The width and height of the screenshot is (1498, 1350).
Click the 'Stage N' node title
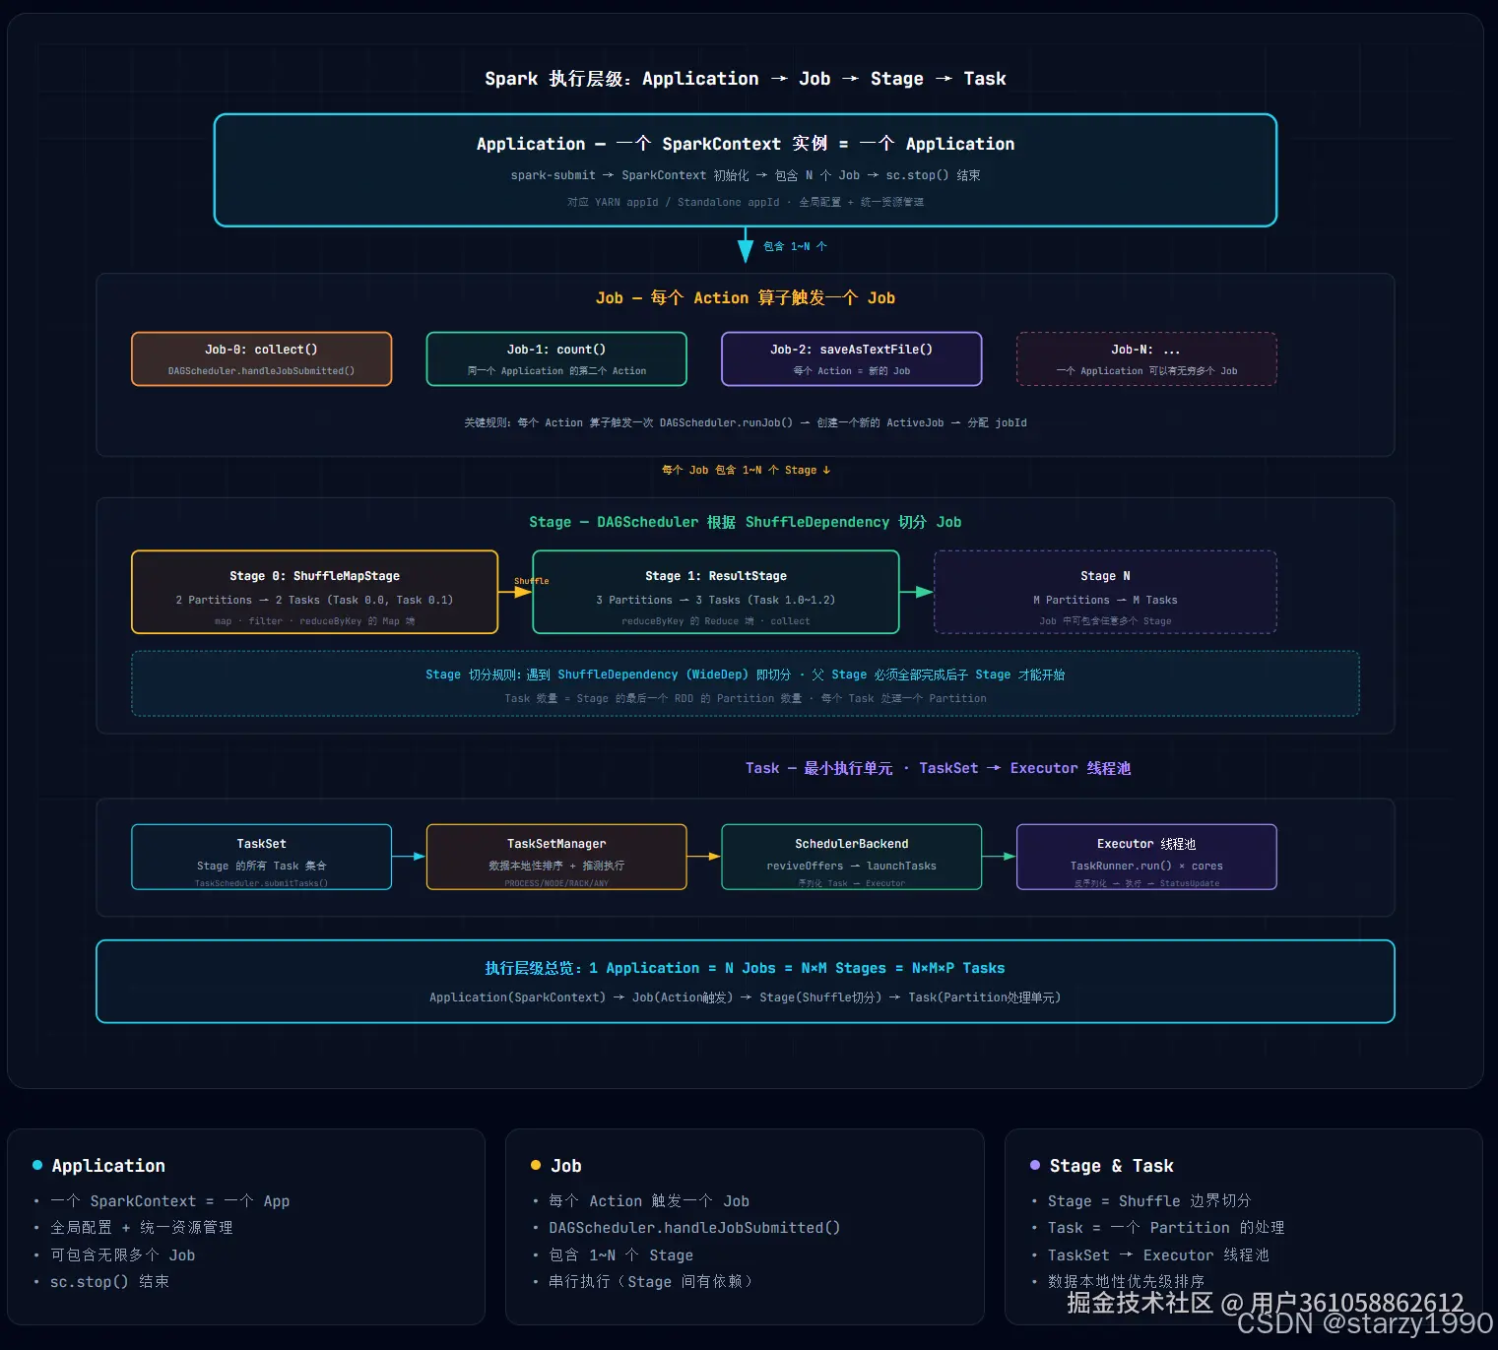[1105, 576]
